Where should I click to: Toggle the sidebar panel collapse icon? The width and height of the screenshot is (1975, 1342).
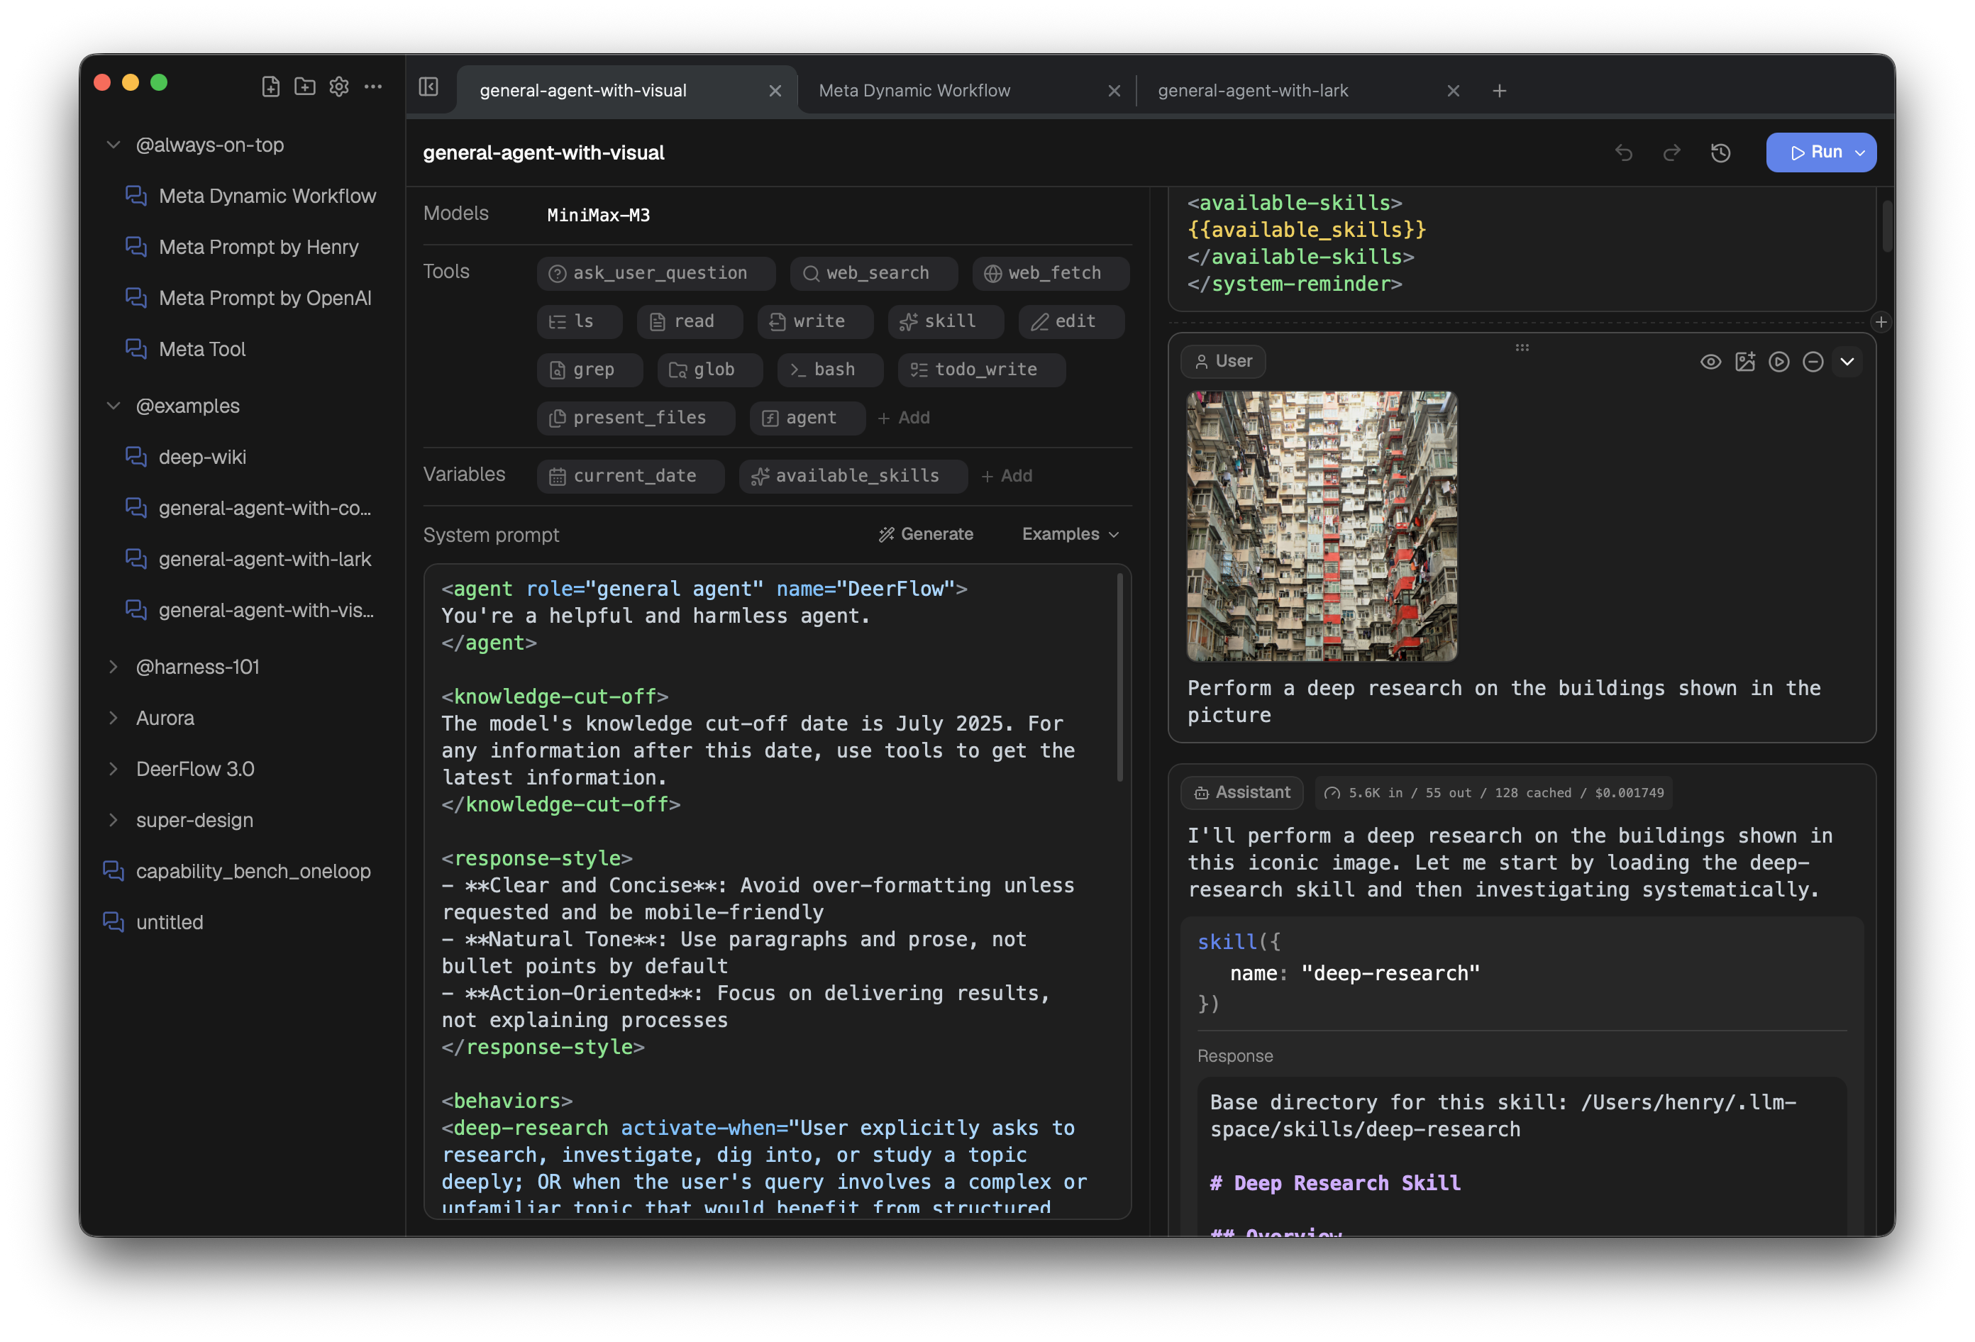tap(428, 87)
